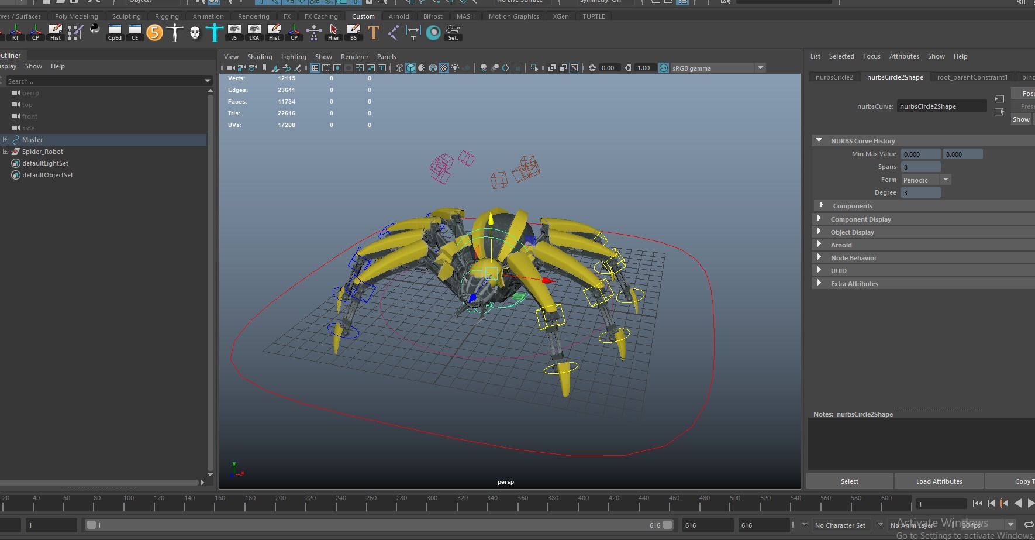Switch to the root_parentConstraint1 tab

972,77
